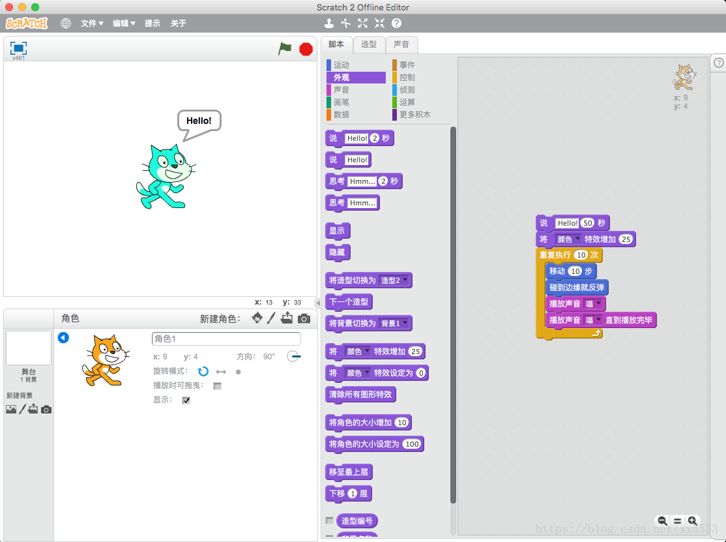
Task: Set rotation style to left-right
Action: click(221, 372)
